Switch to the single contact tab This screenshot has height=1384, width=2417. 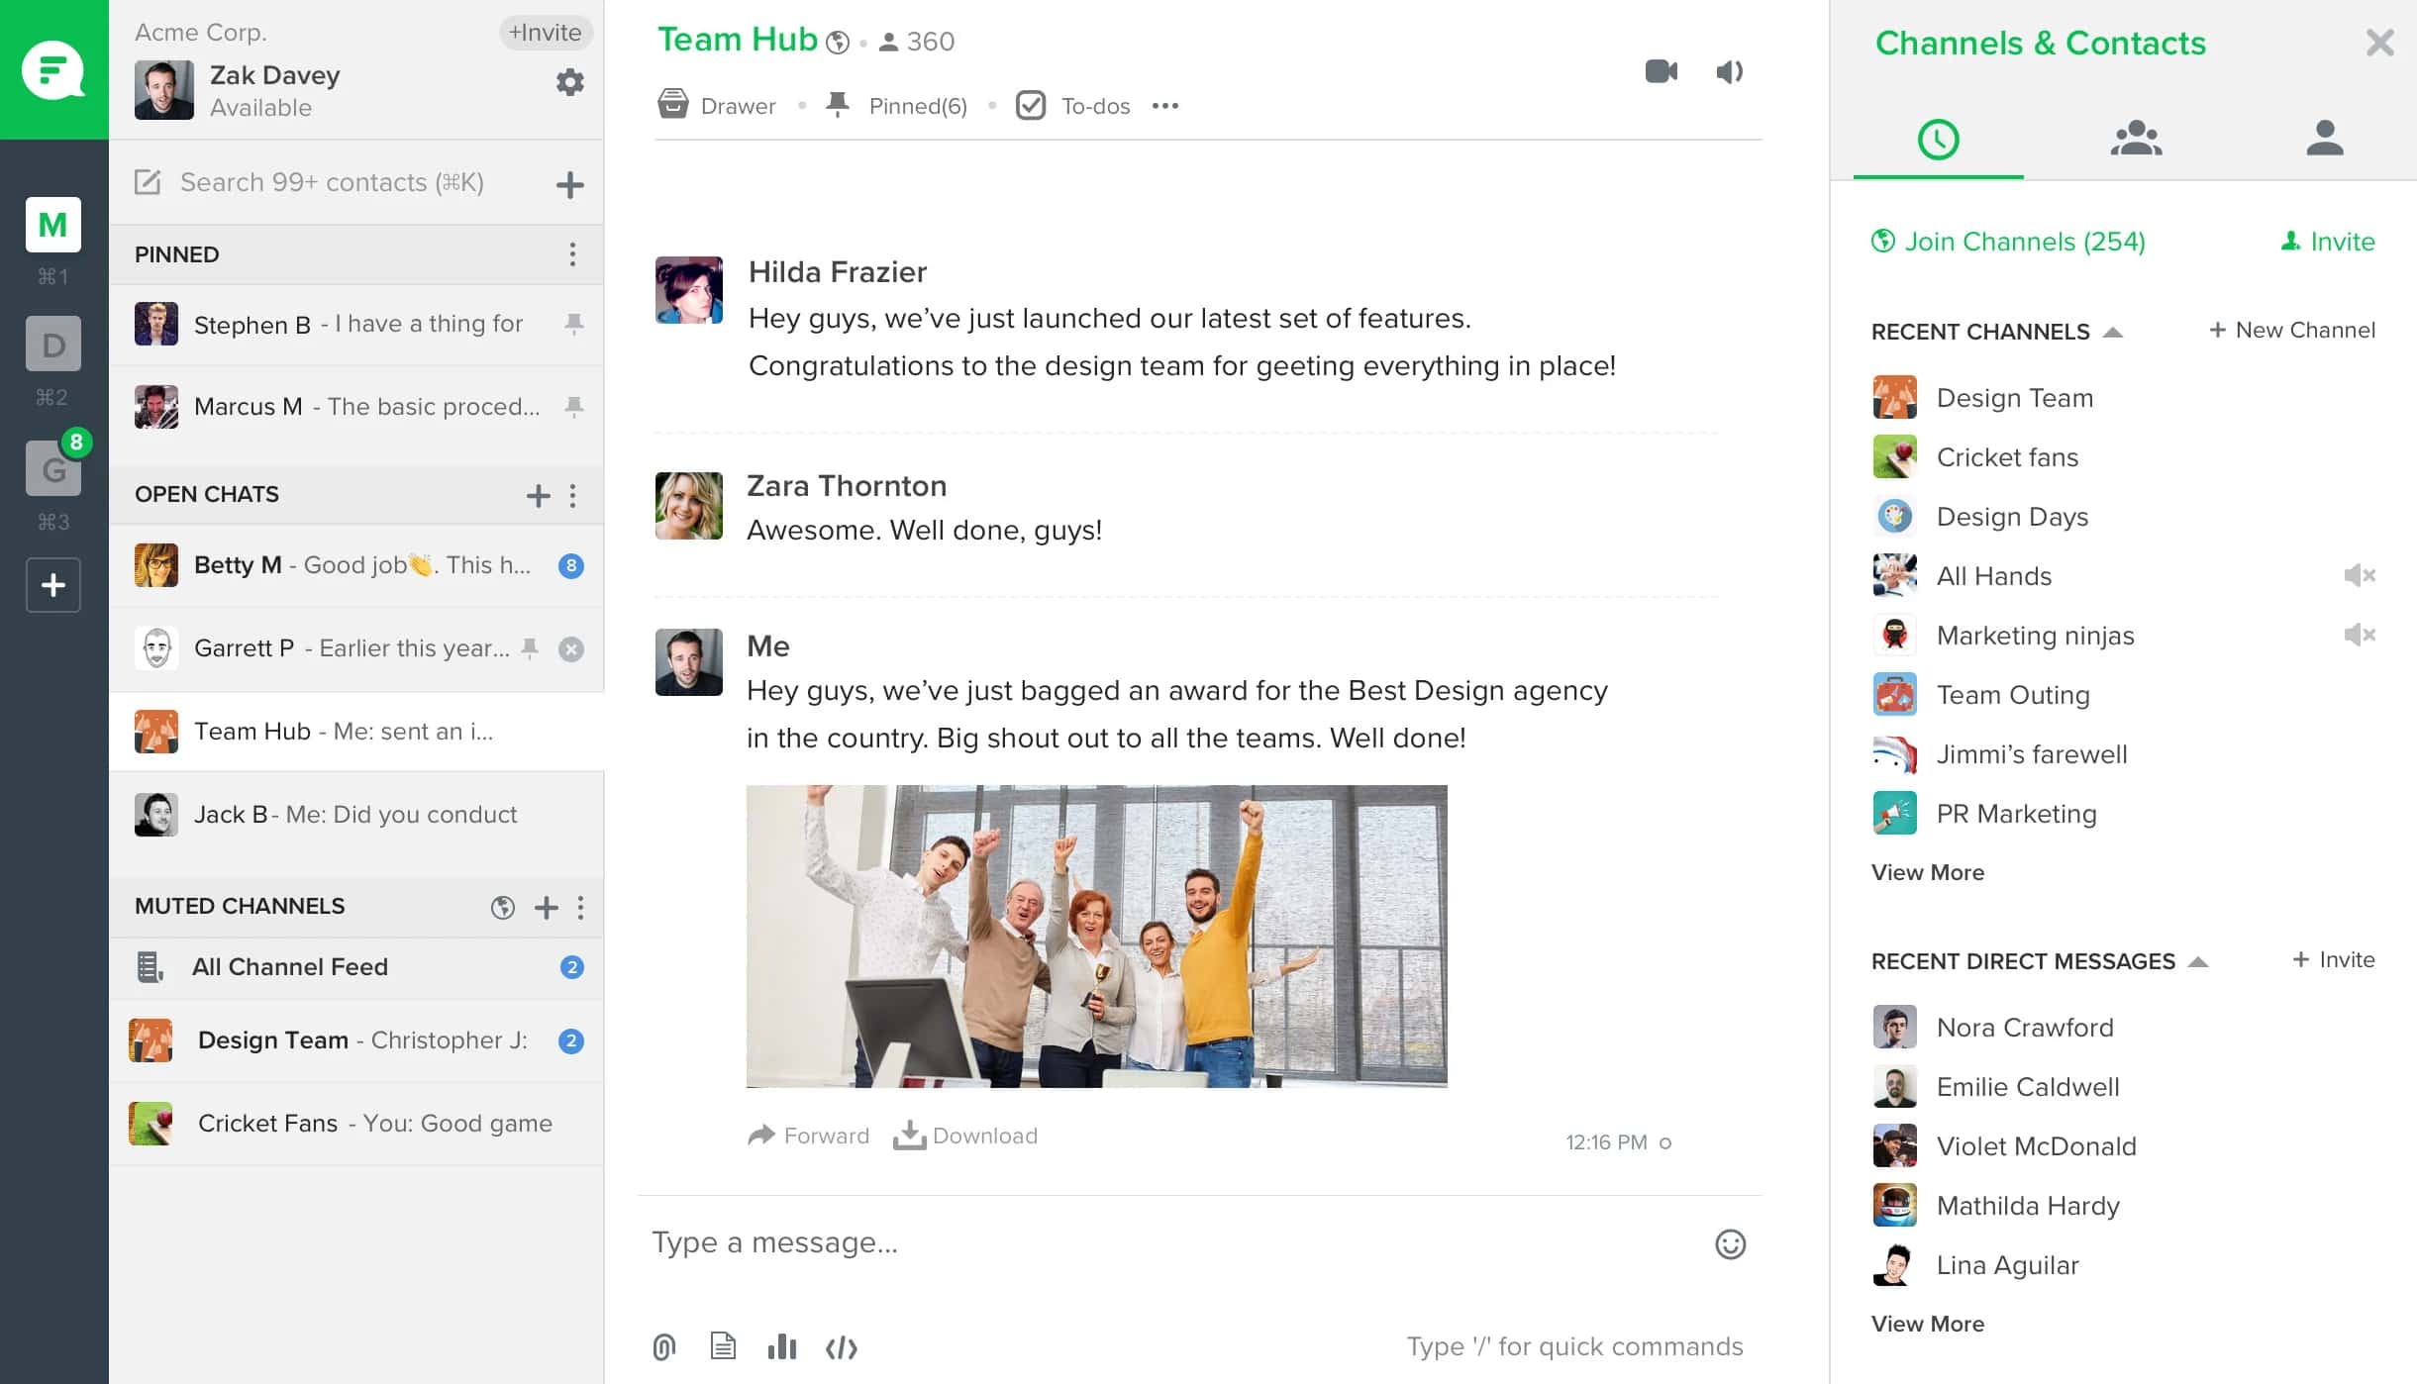[2324, 138]
